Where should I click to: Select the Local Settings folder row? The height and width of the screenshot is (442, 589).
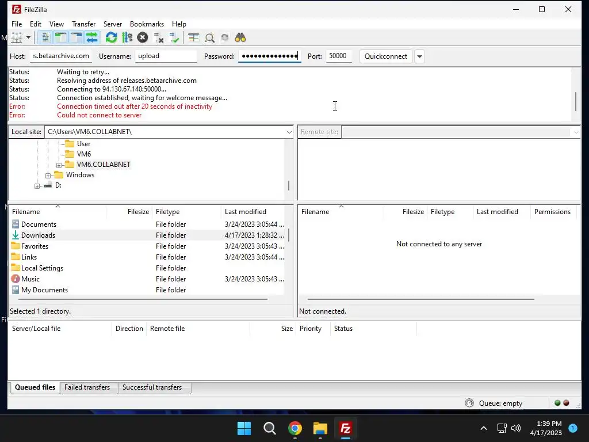coord(147,268)
